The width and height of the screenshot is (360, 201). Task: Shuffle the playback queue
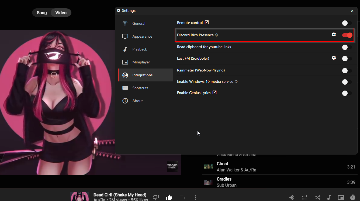(x=317, y=197)
